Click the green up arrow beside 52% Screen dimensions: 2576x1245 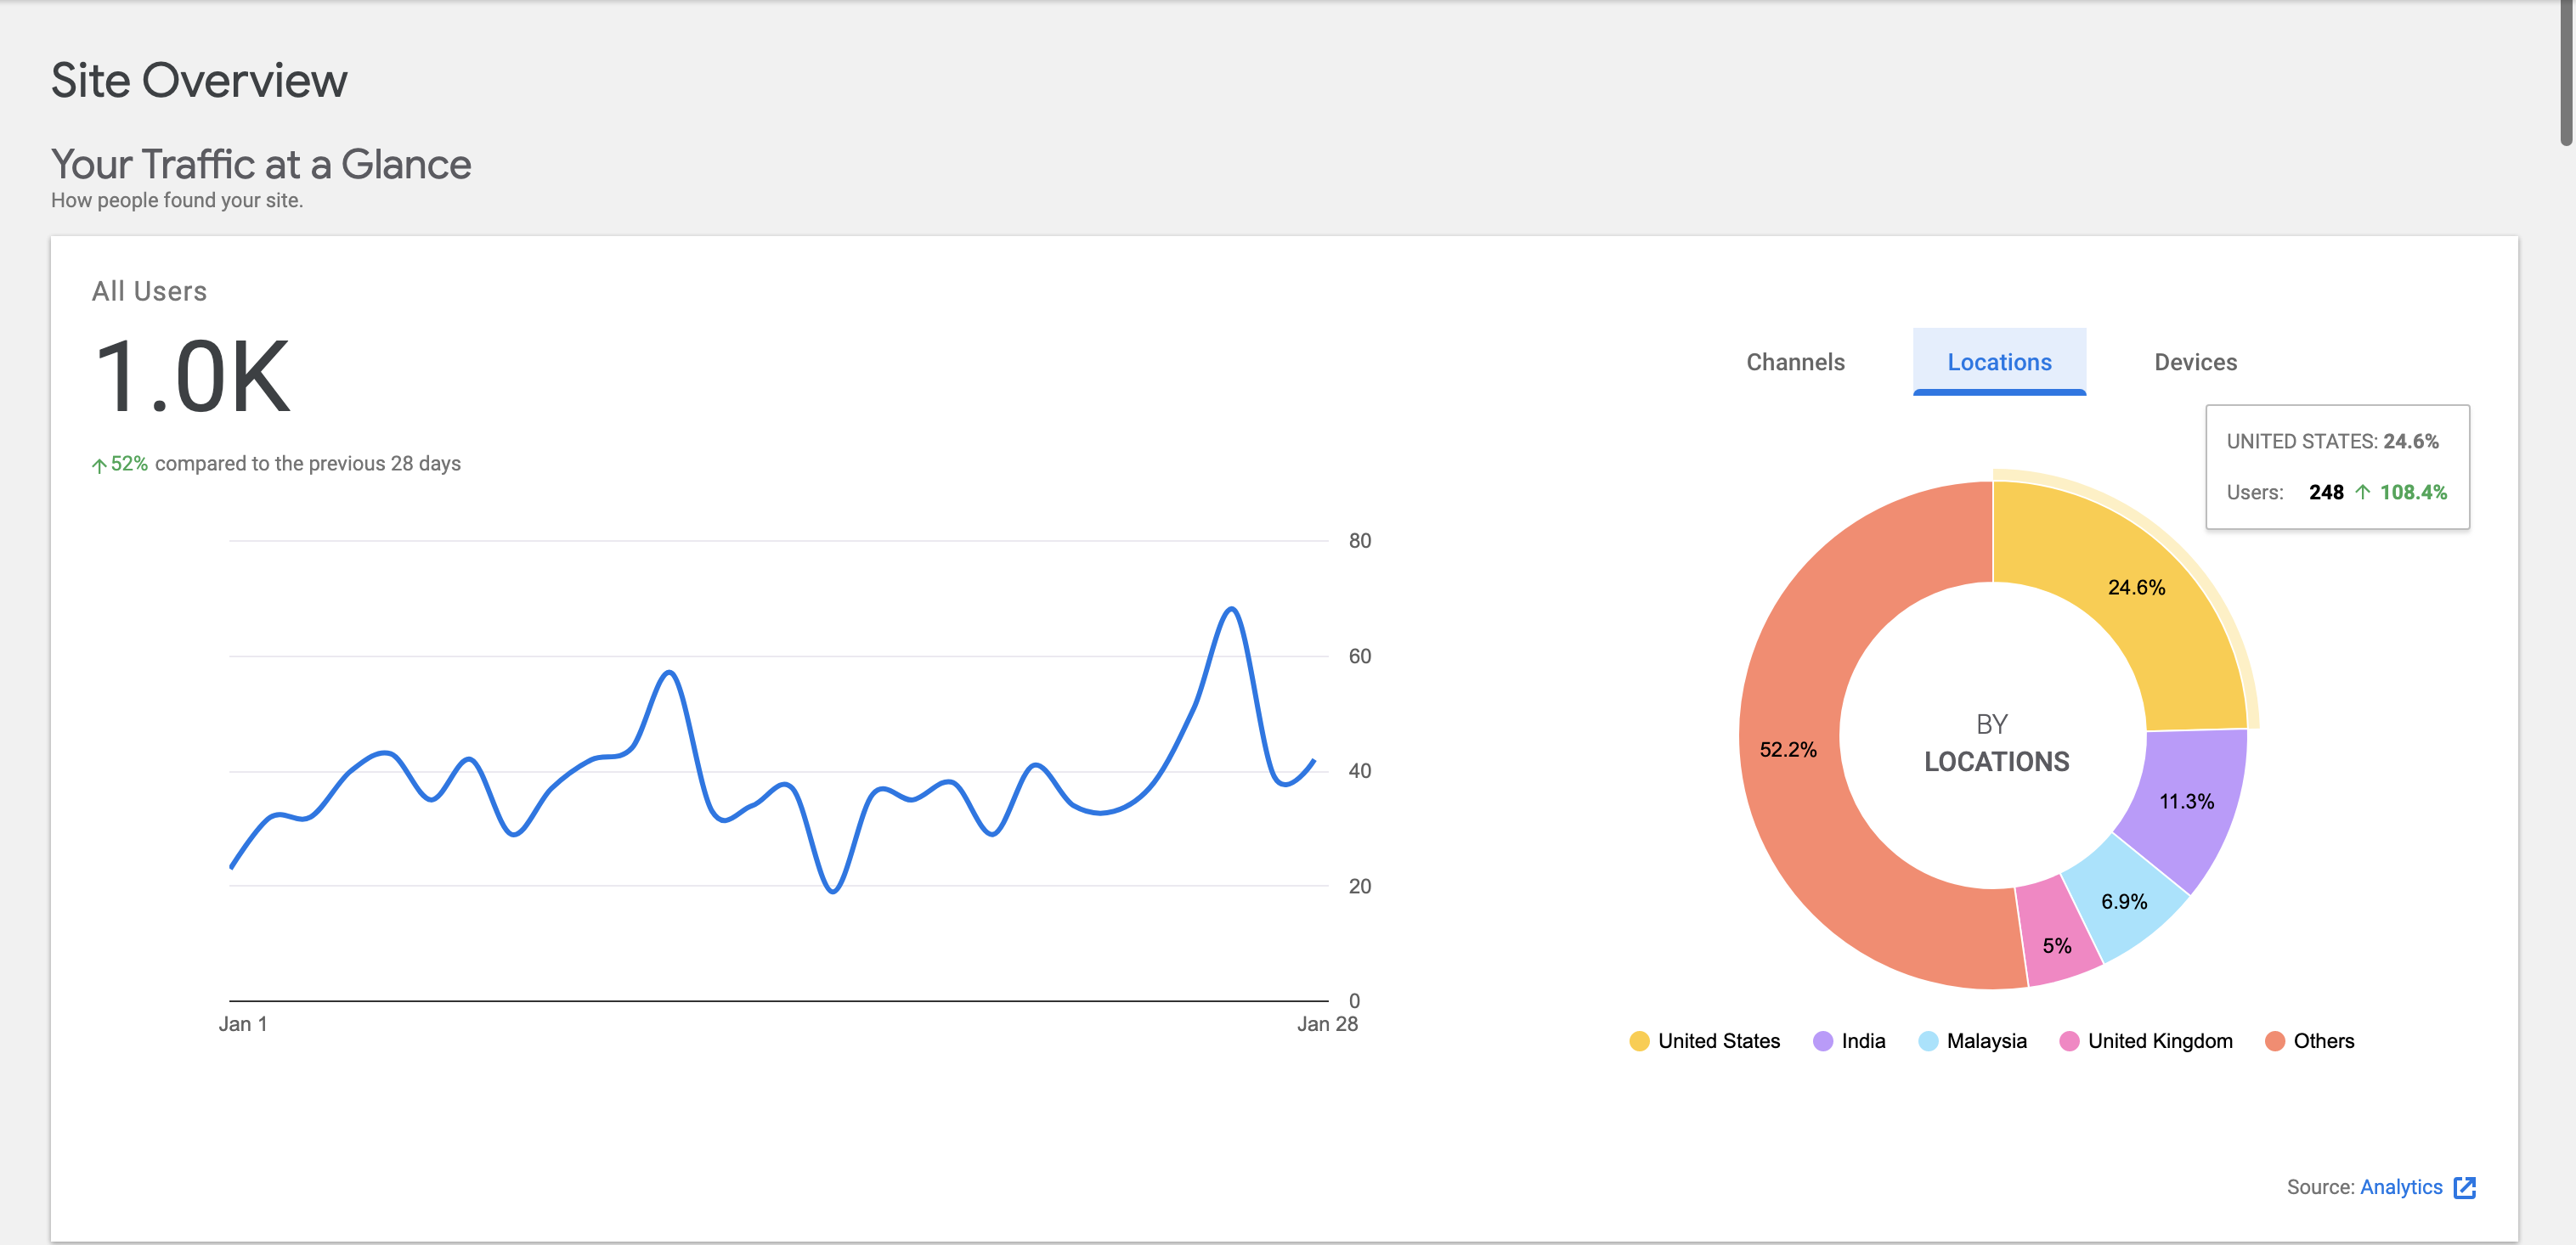tap(99, 463)
